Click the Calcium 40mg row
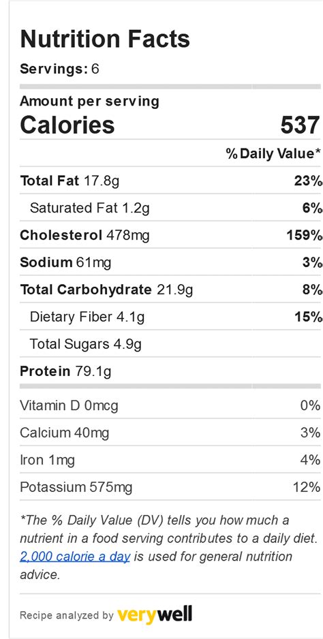The width and height of the screenshot is (323, 639). point(170,433)
